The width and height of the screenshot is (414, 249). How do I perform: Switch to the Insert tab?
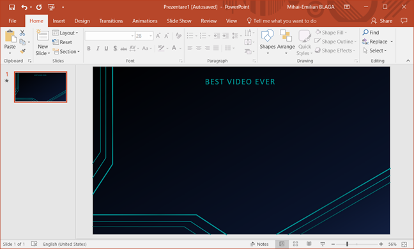[x=59, y=21]
